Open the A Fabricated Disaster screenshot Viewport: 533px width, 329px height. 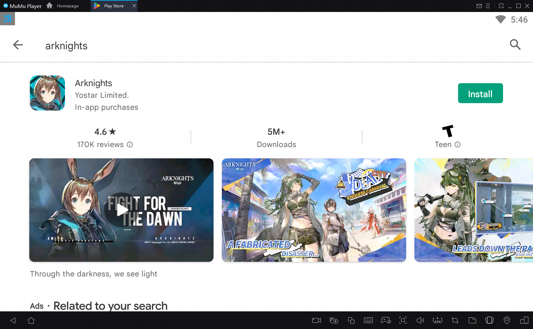point(314,210)
